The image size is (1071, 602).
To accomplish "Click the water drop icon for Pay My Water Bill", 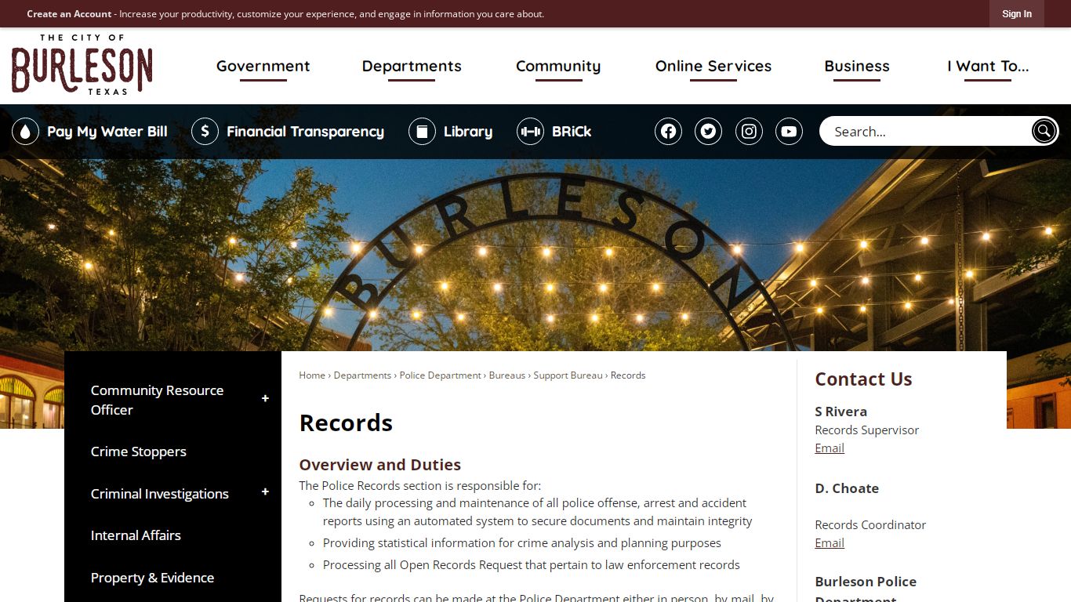I will coord(25,132).
